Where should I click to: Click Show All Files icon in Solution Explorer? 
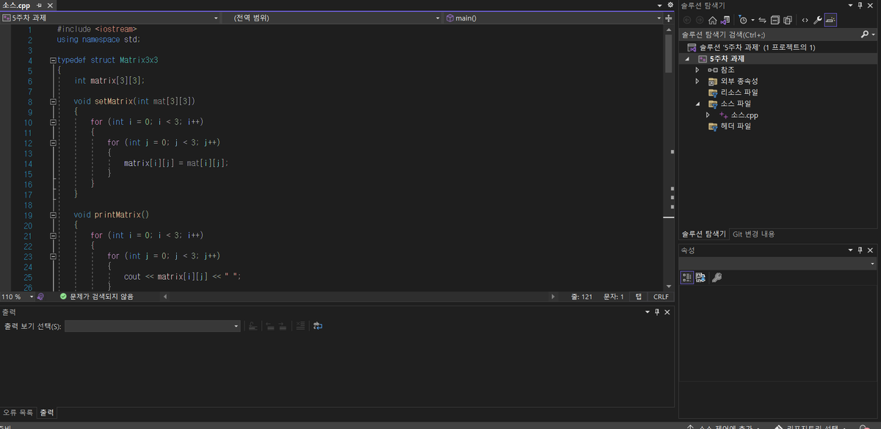(x=788, y=20)
